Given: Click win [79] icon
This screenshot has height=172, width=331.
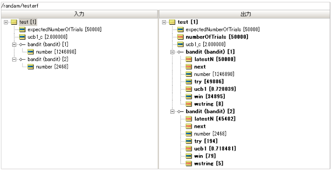Looking at the screenshot, I should click(x=189, y=156).
